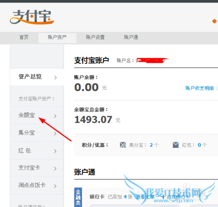Screen dimensions: 218x207
Task: Open the 首页 tab
Action: [x=24, y=37]
